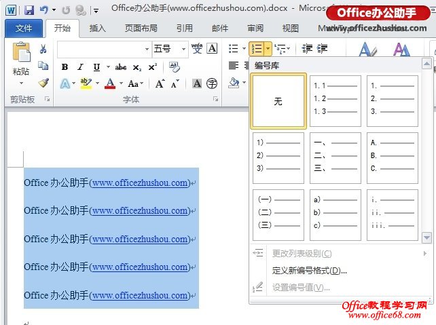
Task: Toggle Underline formatting
Action: (96, 67)
